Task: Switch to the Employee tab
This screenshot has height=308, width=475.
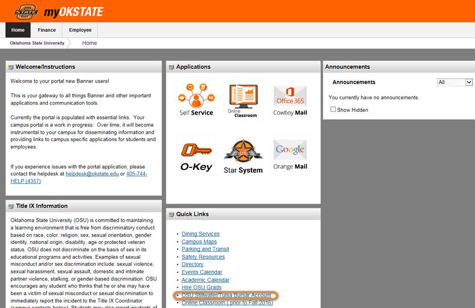Action: pos(80,30)
